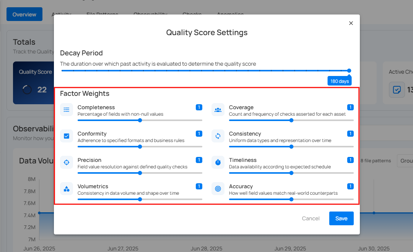Select the Completeness list icon

(67, 110)
